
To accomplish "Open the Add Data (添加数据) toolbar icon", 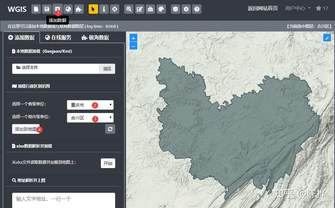I will pyautogui.click(x=58, y=9).
